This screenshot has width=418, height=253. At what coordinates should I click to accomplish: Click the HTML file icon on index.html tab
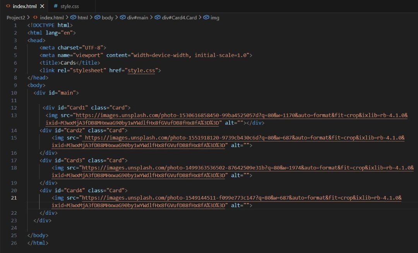coord(8,6)
